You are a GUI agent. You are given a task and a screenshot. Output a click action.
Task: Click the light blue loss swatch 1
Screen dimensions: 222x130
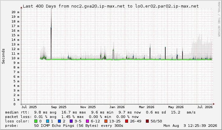point(47,121)
